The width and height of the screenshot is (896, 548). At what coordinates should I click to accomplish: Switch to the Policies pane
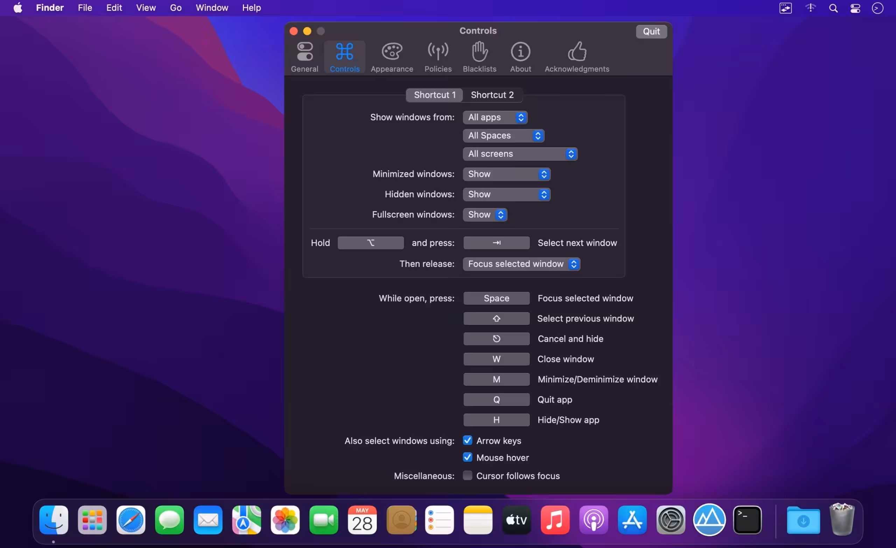click(x=438, y=57)
